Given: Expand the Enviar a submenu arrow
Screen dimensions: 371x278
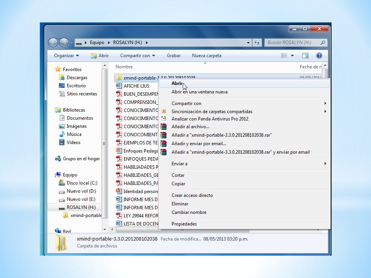Looking at the screenshot, I should coord(325,164).
